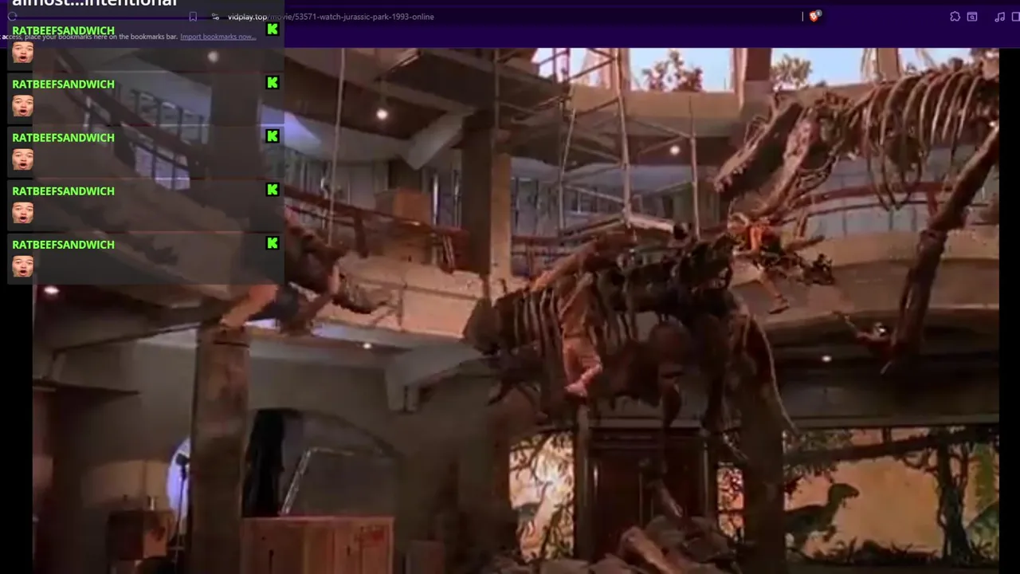Open the music note playlist icon
Screen dimensions: 1020x574
tap(1000, 17)
